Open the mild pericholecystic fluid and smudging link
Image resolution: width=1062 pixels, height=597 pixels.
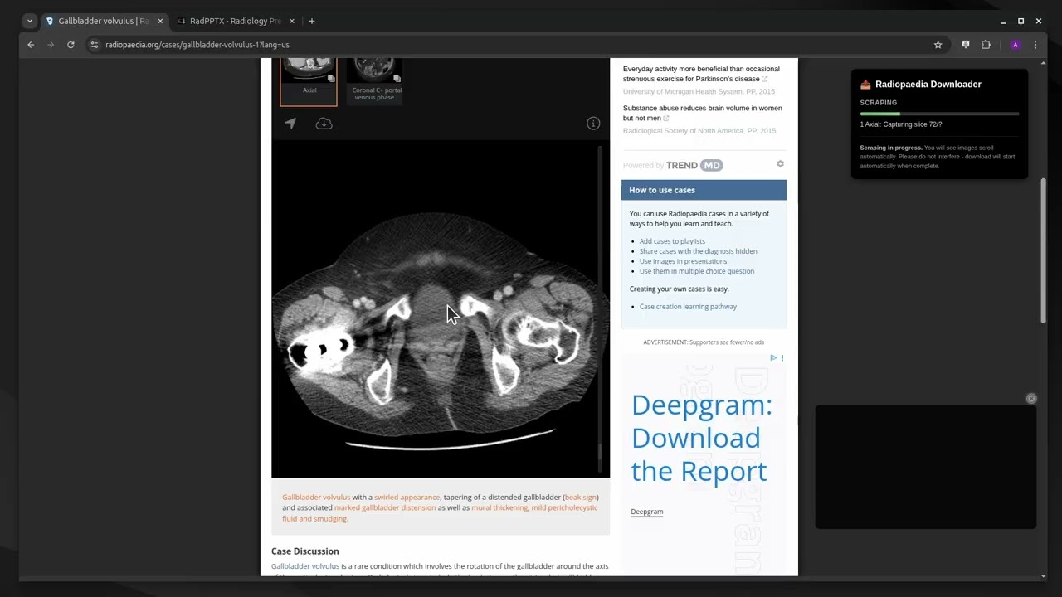tap(440, 513)
